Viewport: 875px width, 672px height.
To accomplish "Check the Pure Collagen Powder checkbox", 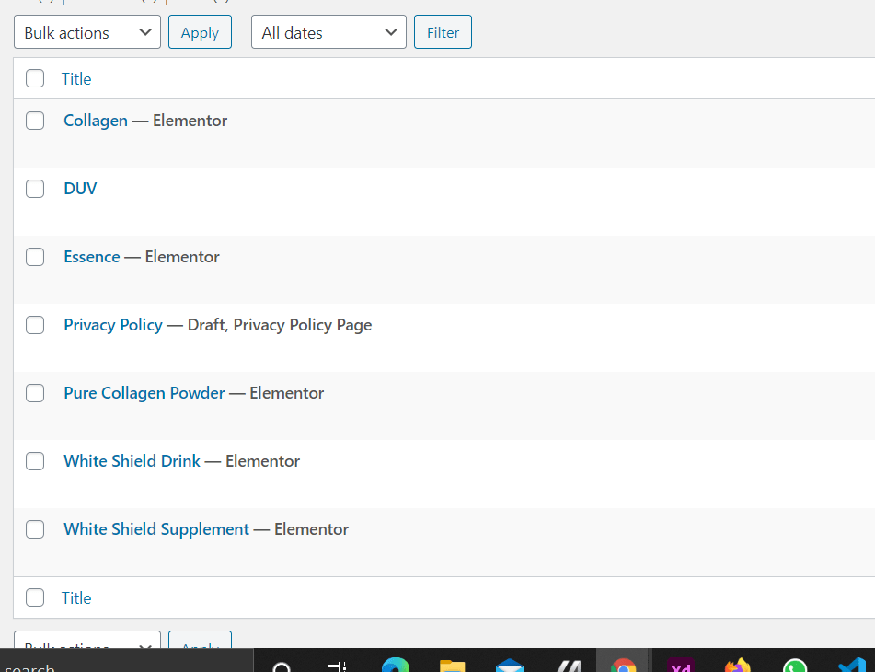I will [x=35, y=392].
